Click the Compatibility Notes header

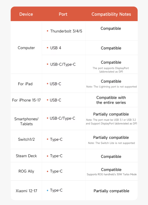(111, 14)
